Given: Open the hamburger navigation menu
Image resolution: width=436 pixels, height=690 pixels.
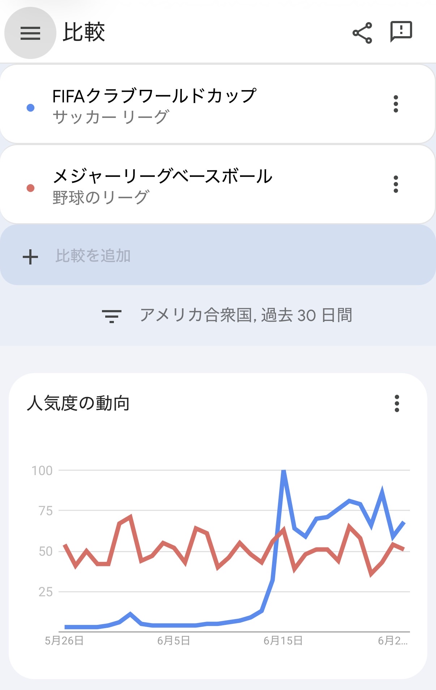Looking at the screenshot, I should [30, 33].
